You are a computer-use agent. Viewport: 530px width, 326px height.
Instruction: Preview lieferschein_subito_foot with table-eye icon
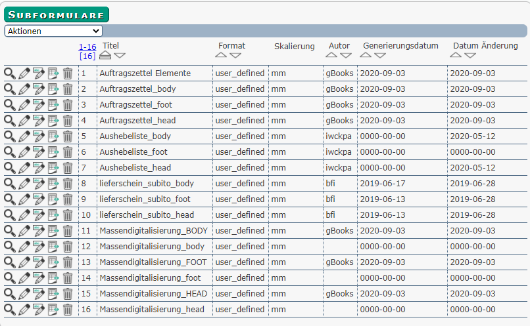pyautogui.click(x=53, y=199)
